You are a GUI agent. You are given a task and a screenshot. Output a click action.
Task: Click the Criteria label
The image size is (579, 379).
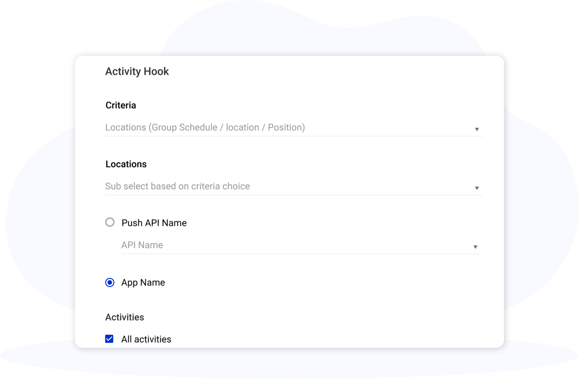[x=121, y=105]
